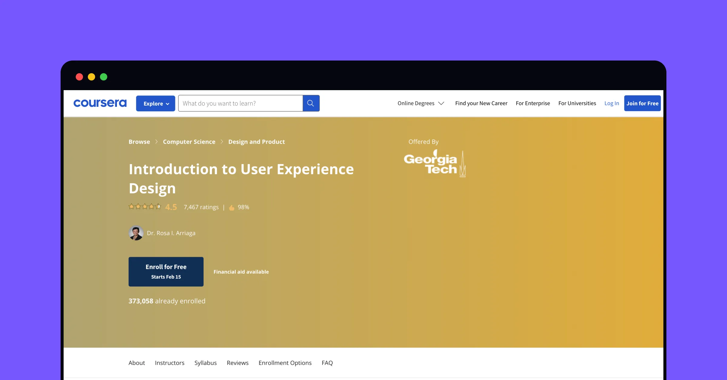Select the Instructors tab

click(170, 363)
